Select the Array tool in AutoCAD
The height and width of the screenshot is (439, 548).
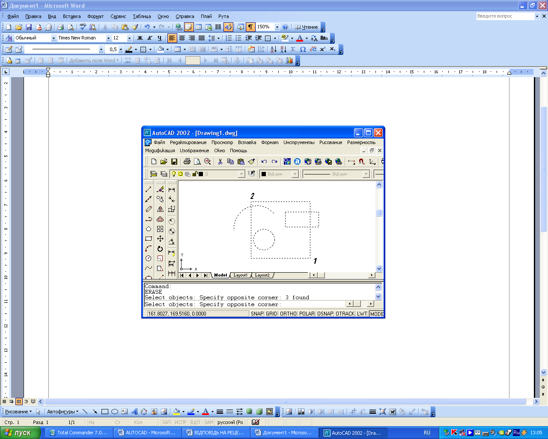(x=160, y=229)
